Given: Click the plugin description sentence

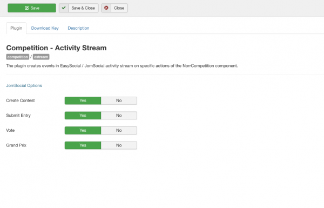Looking at the screenshot, I should 122,66.
